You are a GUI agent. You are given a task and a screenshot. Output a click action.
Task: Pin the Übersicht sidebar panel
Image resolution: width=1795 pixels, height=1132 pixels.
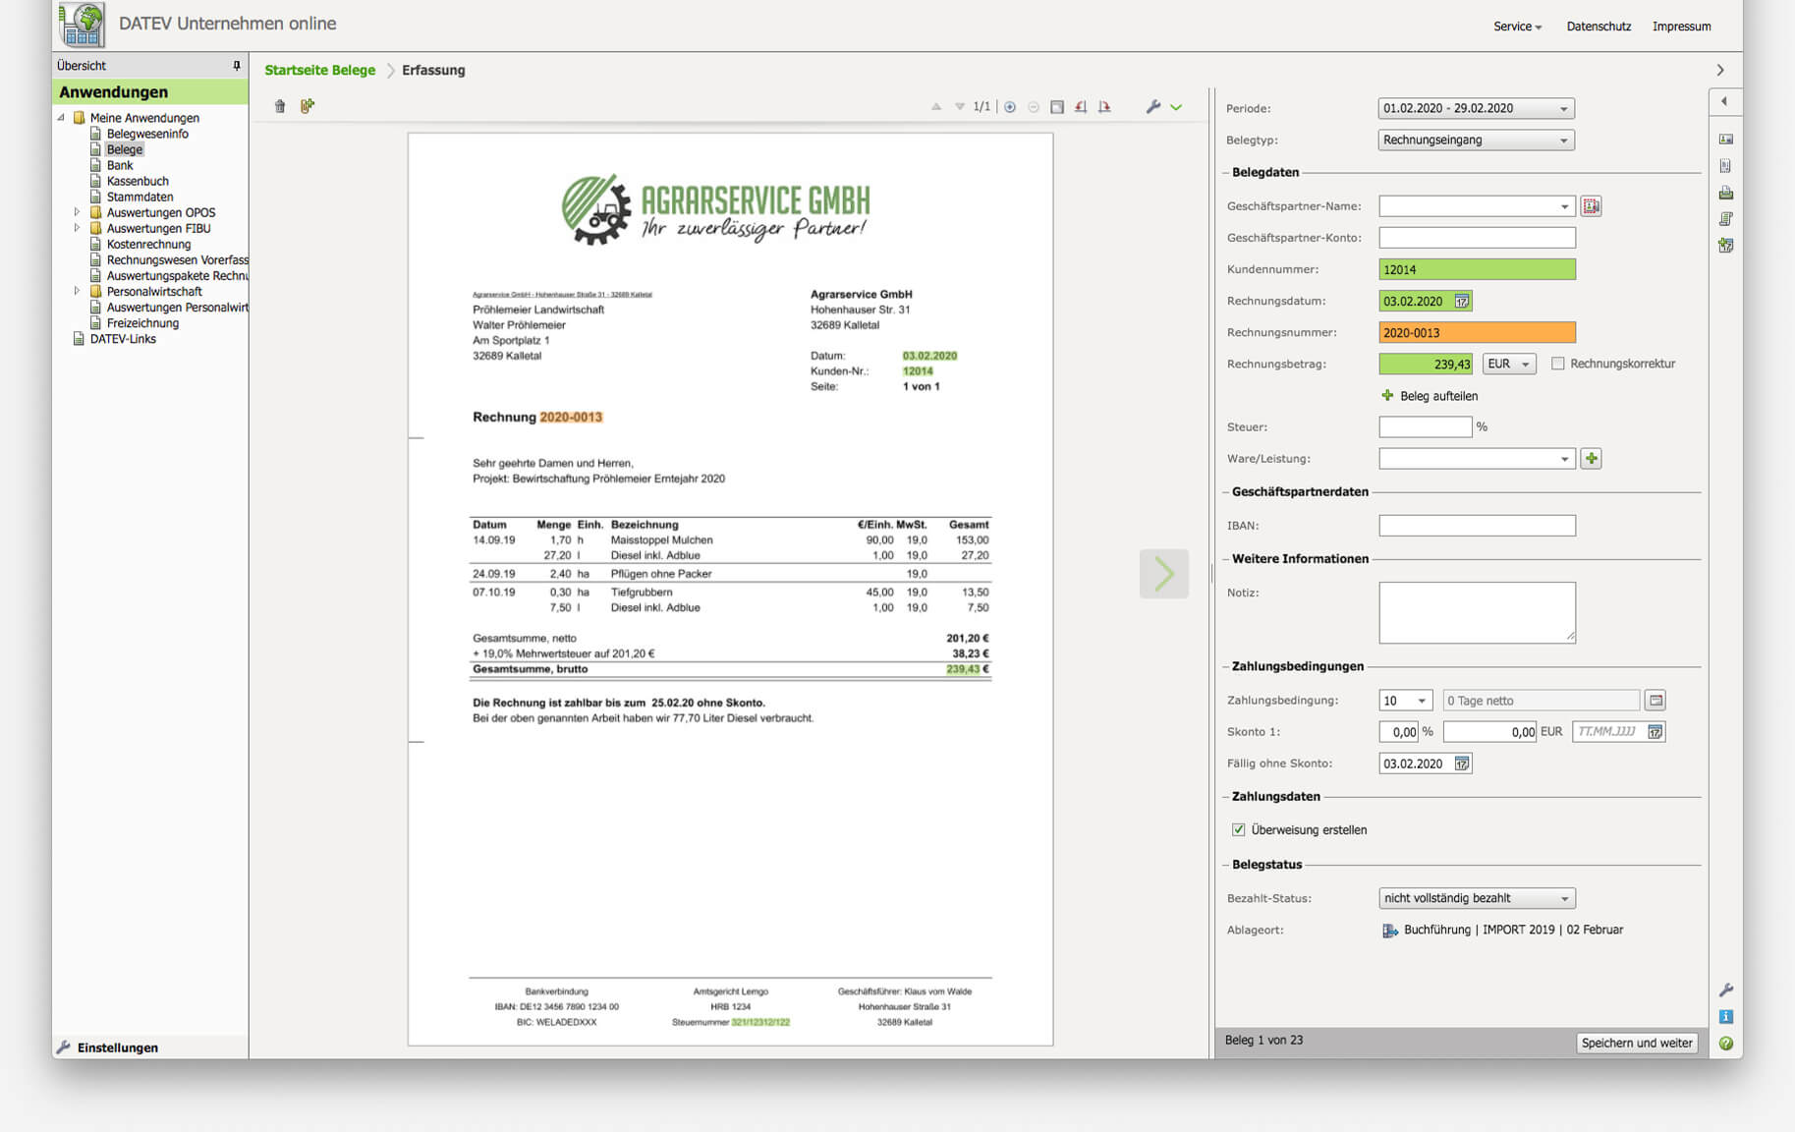coord(237,66)
